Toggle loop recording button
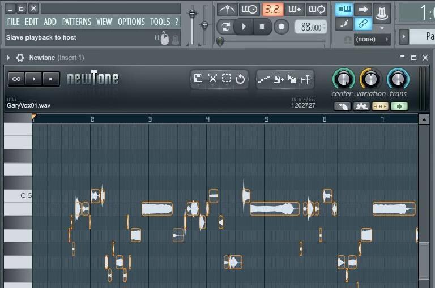 coord(317,10)
